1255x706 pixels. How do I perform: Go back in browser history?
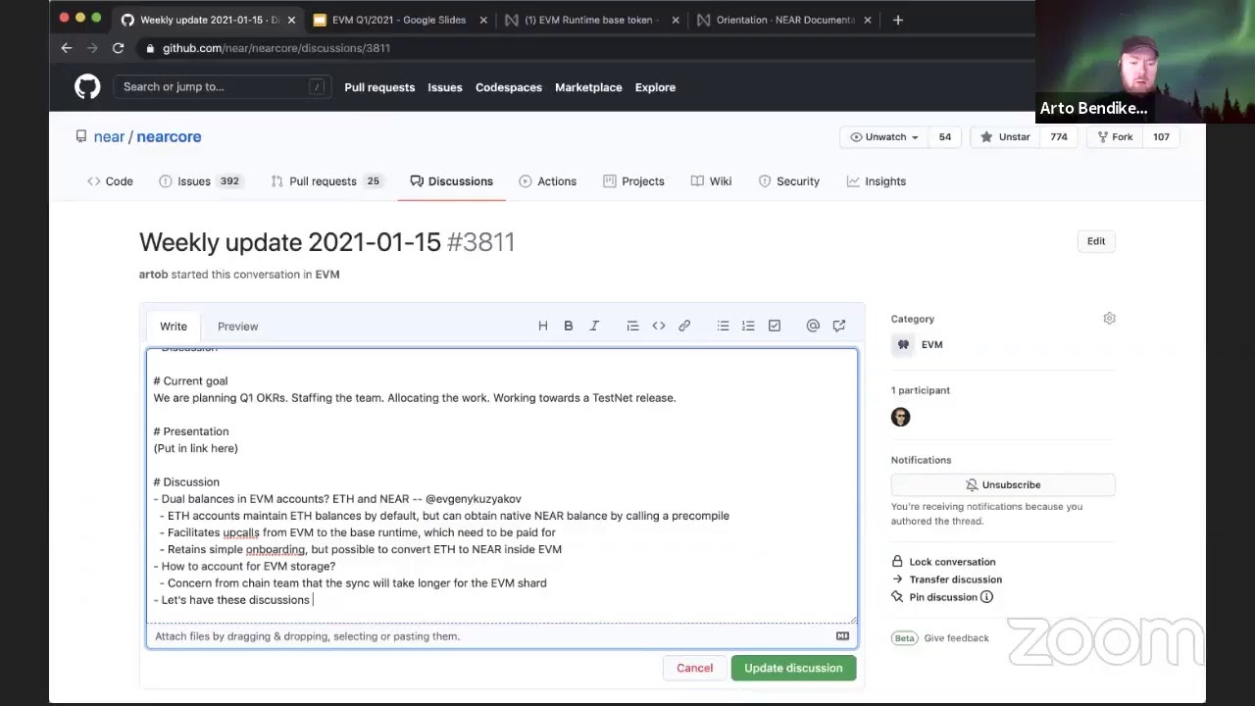(x=67, y=48)
